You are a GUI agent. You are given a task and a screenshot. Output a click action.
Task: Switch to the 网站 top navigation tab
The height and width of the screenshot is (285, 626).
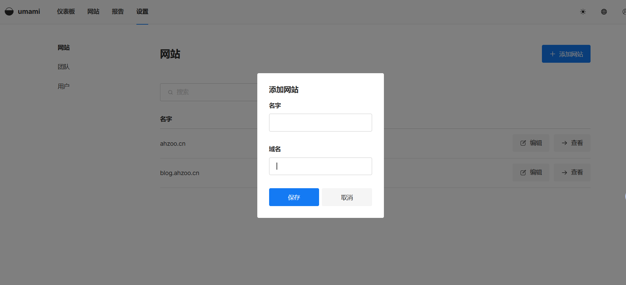(x=93, y=11)
